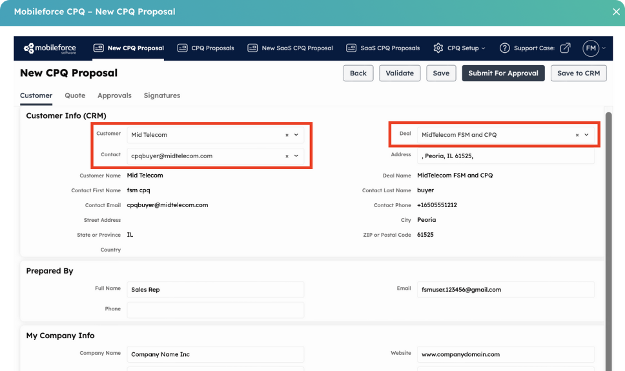
Task: Click the Full Name field with Sales Rep
Action: 215,290
